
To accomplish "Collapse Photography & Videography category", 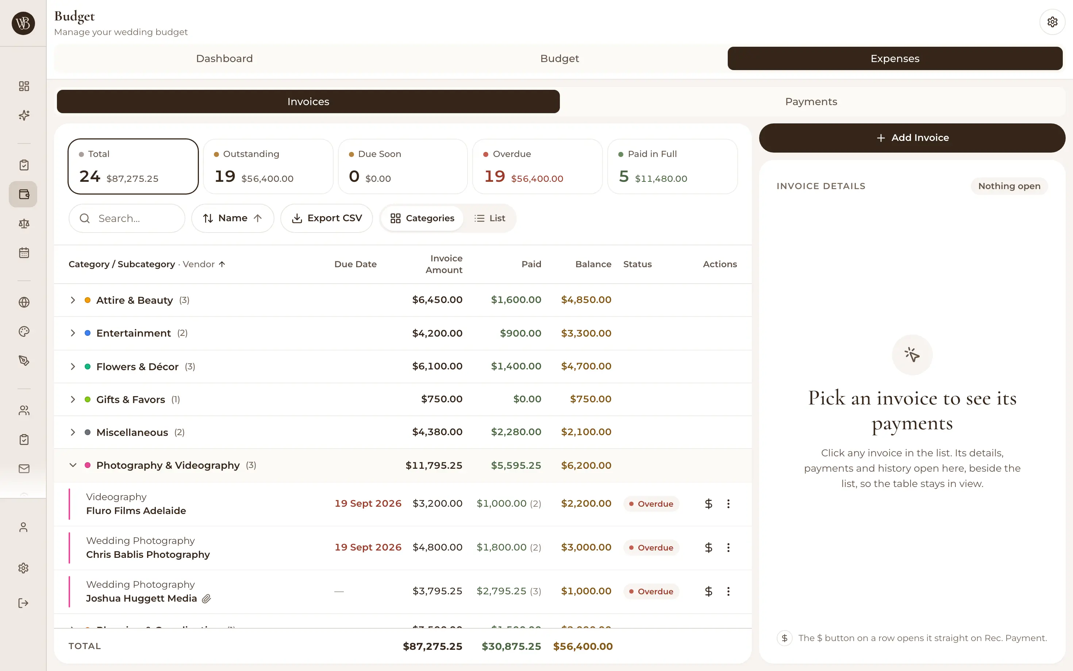I will [x=73, y=465].
